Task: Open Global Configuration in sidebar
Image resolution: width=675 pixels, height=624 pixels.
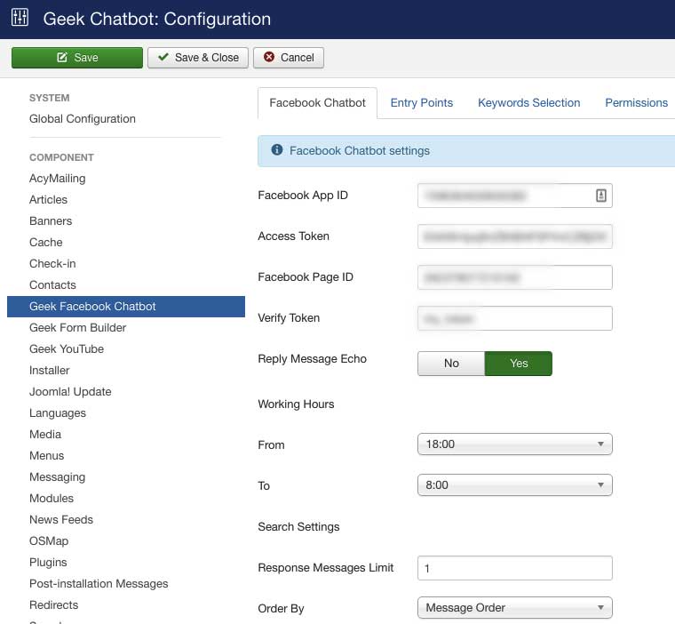Action: [x=83, y=119]
